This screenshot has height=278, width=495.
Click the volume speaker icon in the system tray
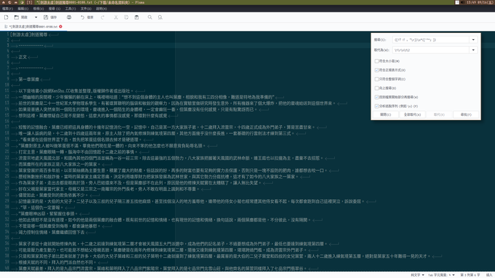[463, 2]
